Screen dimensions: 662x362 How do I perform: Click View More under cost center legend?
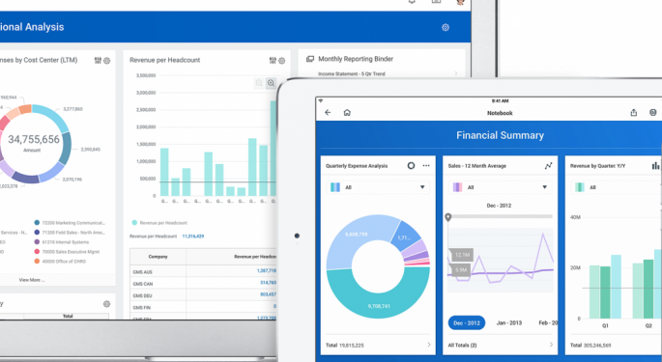click(x=32, y=280)
